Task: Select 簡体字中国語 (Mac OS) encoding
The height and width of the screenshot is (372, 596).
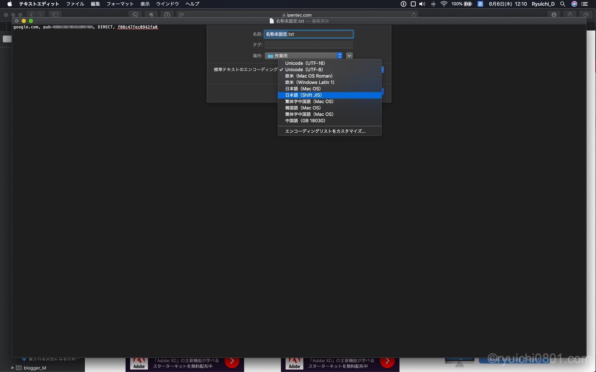Action: click(330, 114)
